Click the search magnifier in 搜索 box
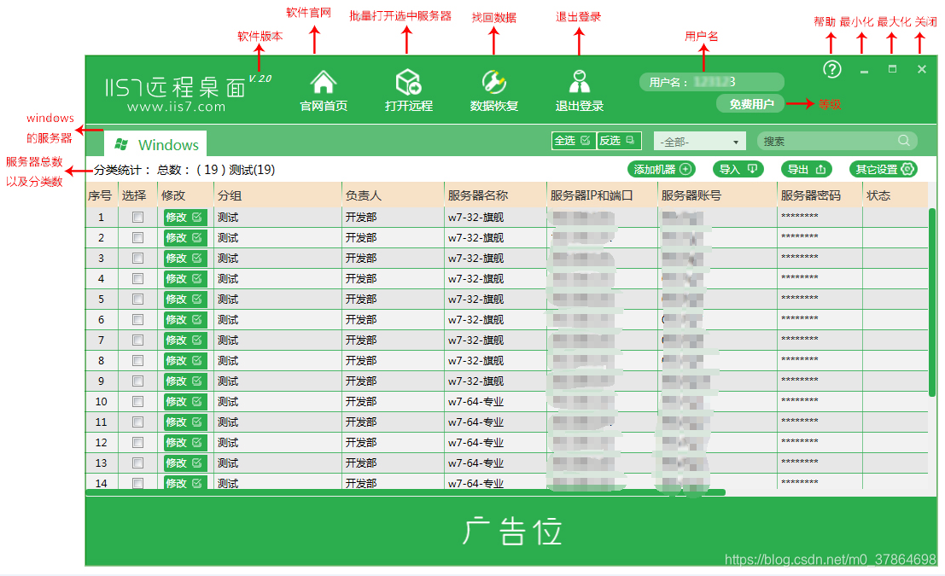This screenshot has width=945, height=576. 906,140
